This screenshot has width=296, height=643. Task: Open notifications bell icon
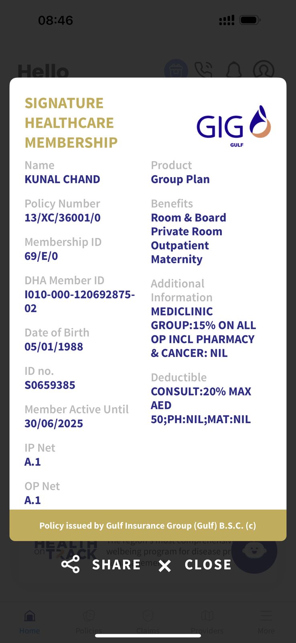(234, 70)
